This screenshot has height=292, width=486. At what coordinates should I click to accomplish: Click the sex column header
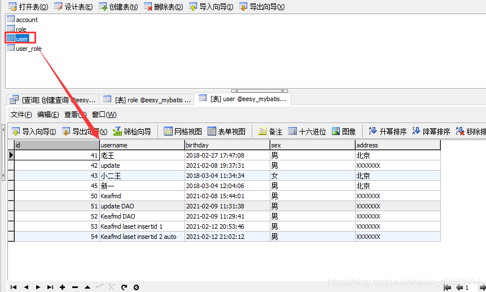coord(313,145)
